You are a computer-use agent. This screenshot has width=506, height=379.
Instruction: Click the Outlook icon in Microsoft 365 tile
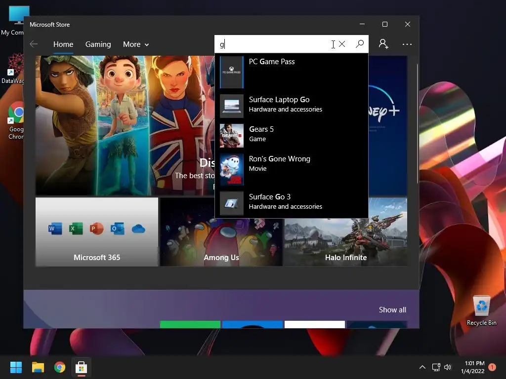(x=118, y=229)
